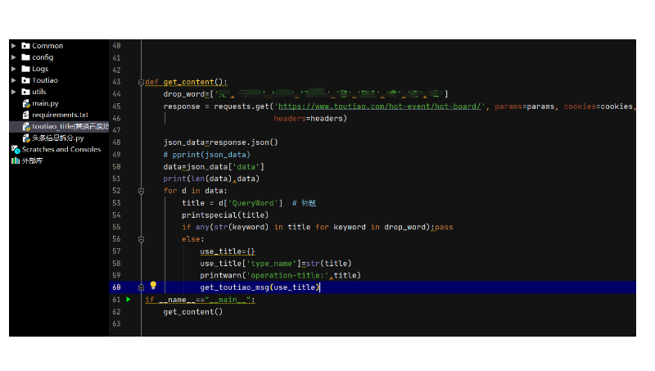Open main.py in the project tree

coord(46,103)
